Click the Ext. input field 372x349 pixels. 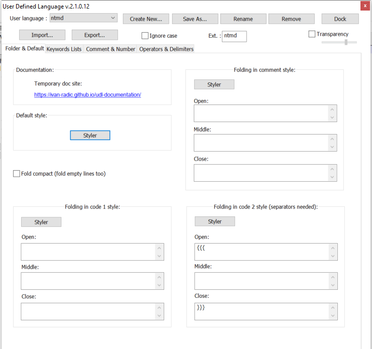(x=234, y=36)
